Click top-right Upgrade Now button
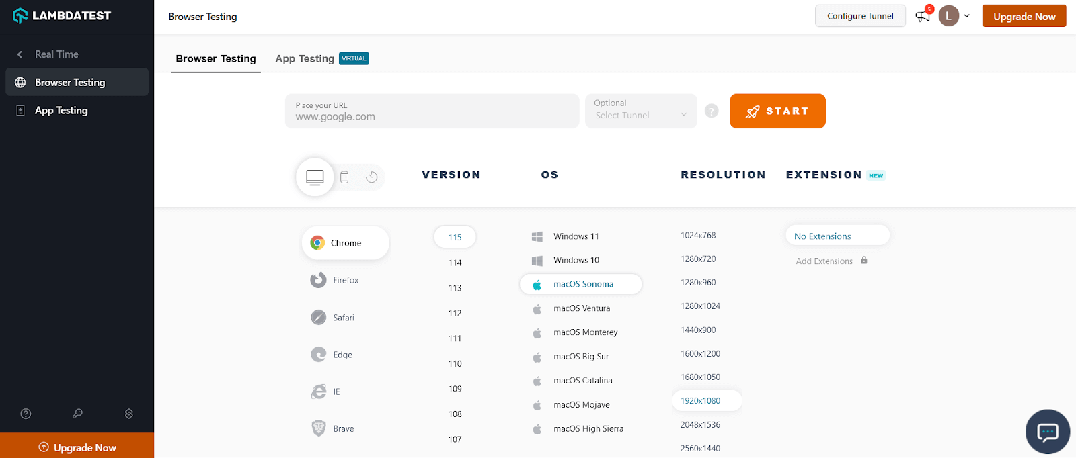Viewport: 1076px width, 458px height. 1024,16
